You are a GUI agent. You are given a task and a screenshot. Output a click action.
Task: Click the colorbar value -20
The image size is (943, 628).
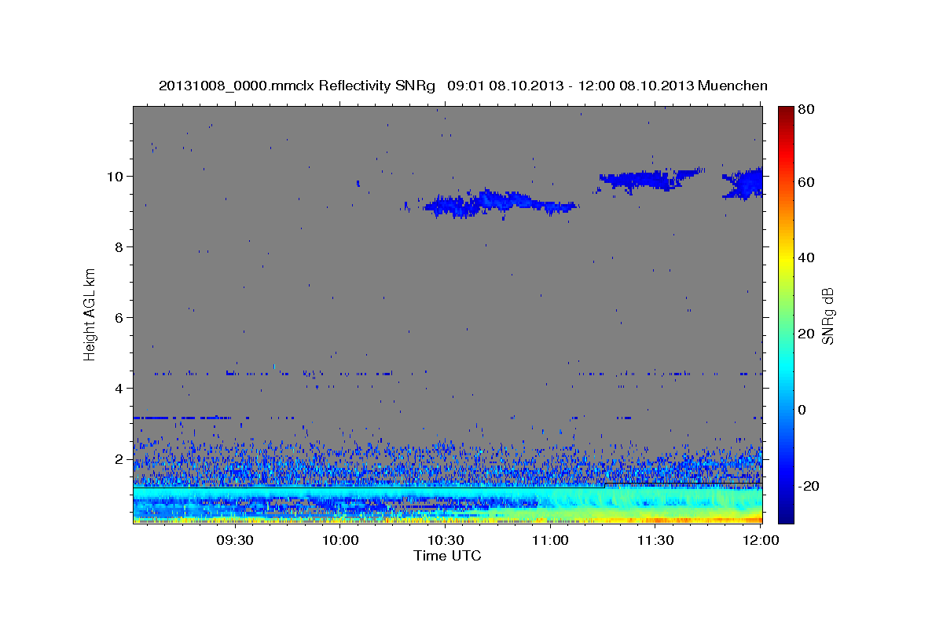point(809,486)
